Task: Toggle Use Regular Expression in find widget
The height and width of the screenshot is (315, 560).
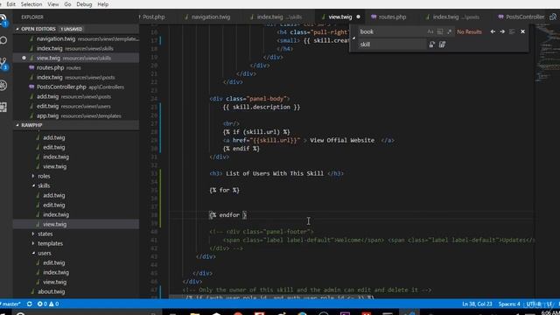Action: click(449, 31)
